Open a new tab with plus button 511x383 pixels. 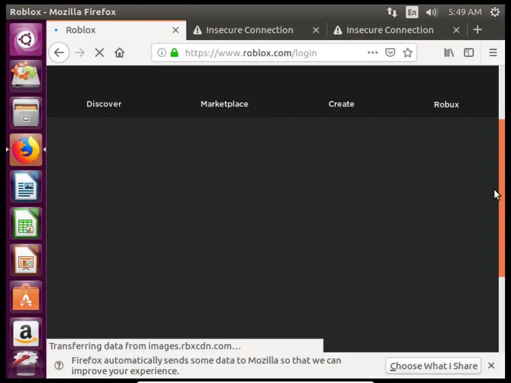(478, 29)
